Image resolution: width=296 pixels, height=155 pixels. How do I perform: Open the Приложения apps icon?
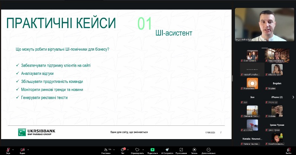(x=181, y=149)
